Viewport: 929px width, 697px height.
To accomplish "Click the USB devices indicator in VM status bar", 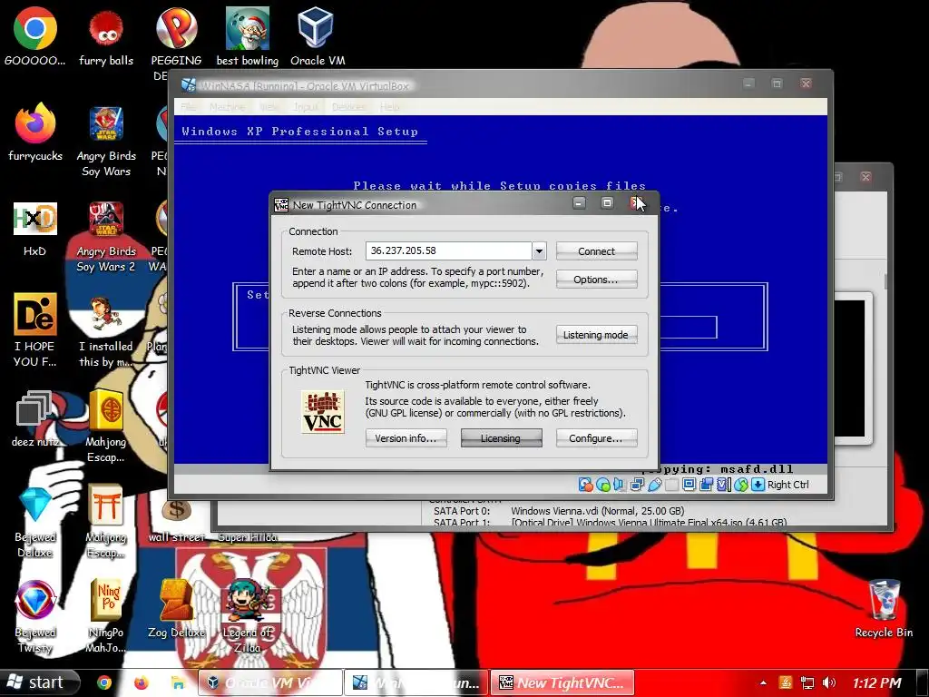I will tap(654, 485).
